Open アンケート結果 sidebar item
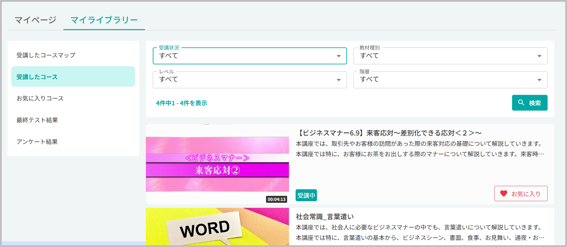 tap(73, 142)
